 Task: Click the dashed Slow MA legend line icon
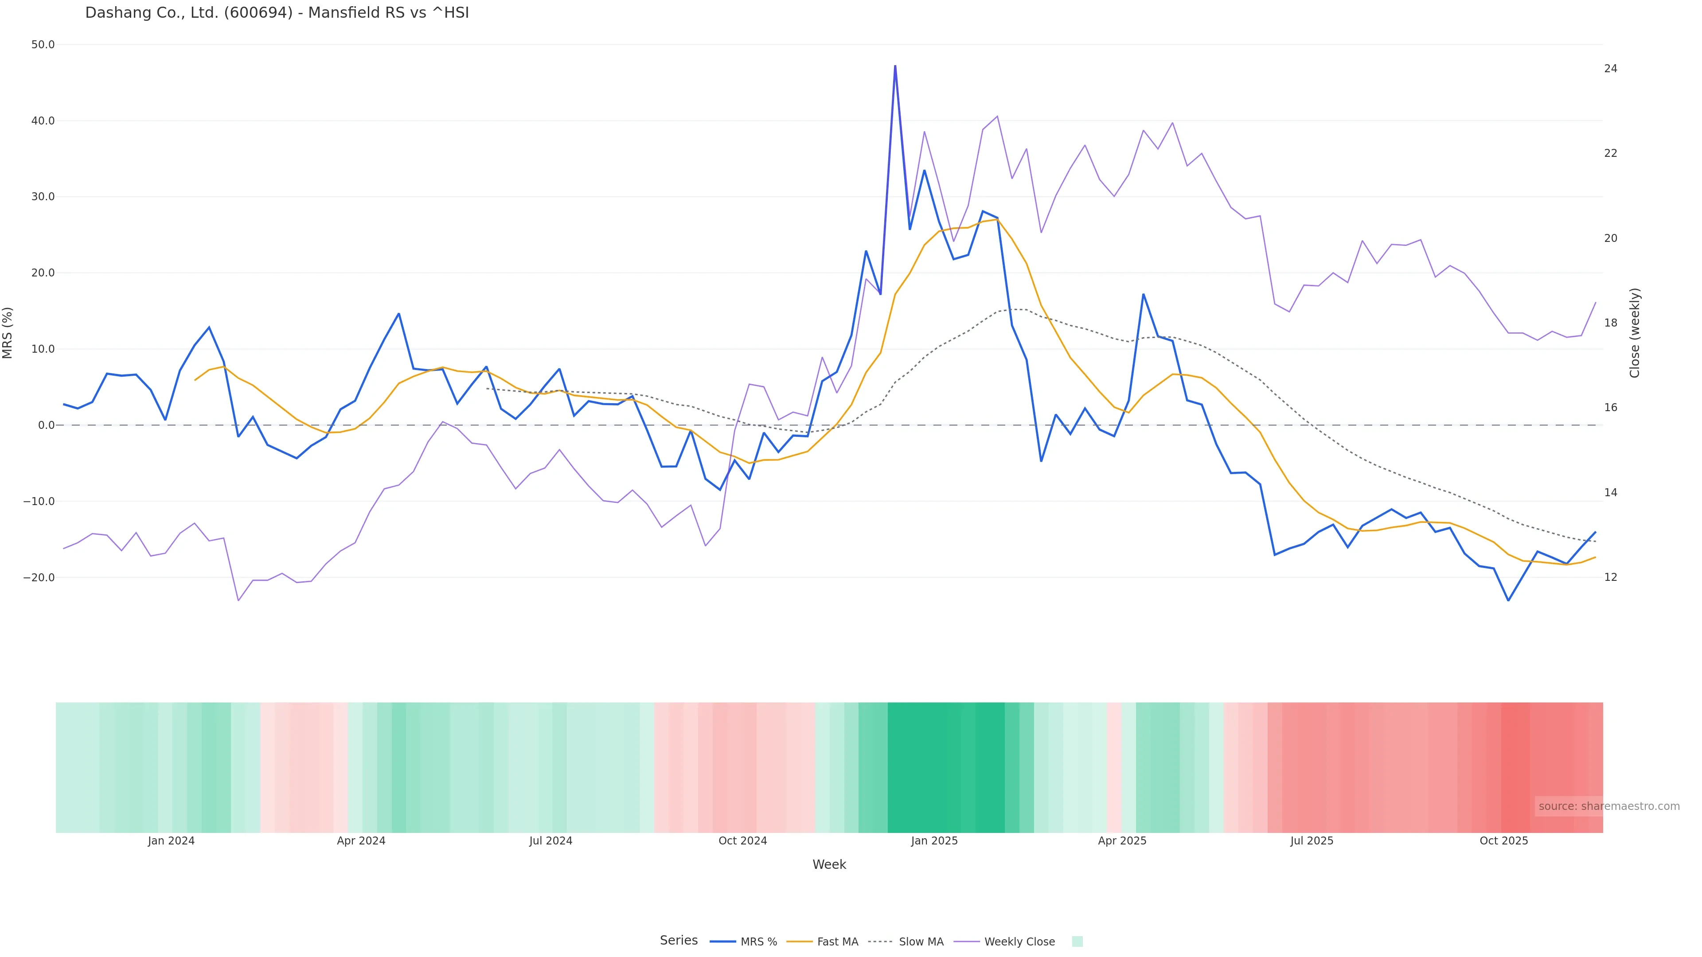(x=880, y=942)
